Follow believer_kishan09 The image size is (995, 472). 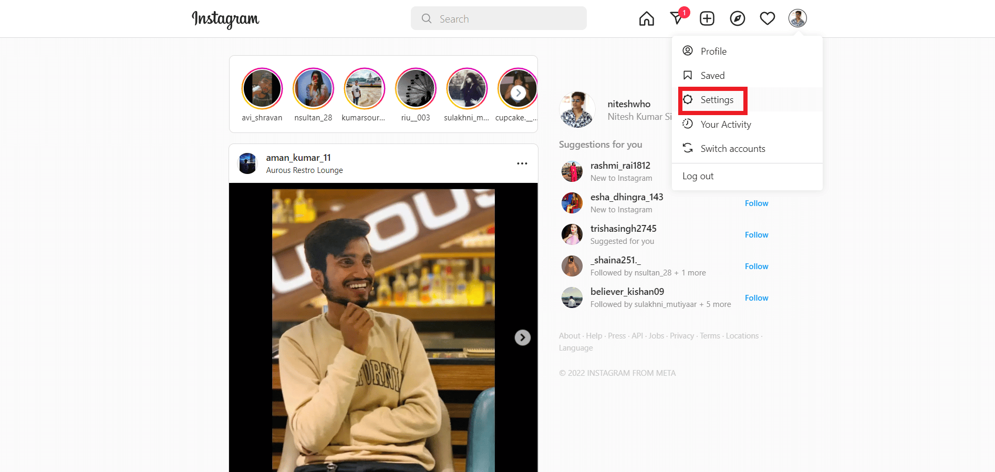tap(756, 298)
